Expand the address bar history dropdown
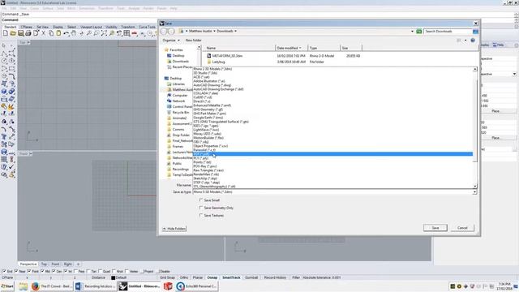This screenshot has width=519, height=292. coord(412,31)
